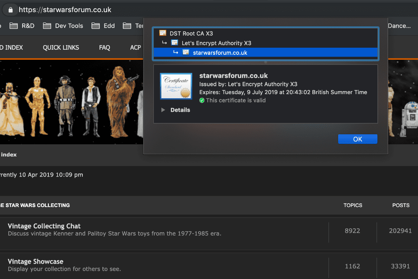Open the Vintage Showcase forum
This screenshot has height=279, width=418.
click(36, 262)
